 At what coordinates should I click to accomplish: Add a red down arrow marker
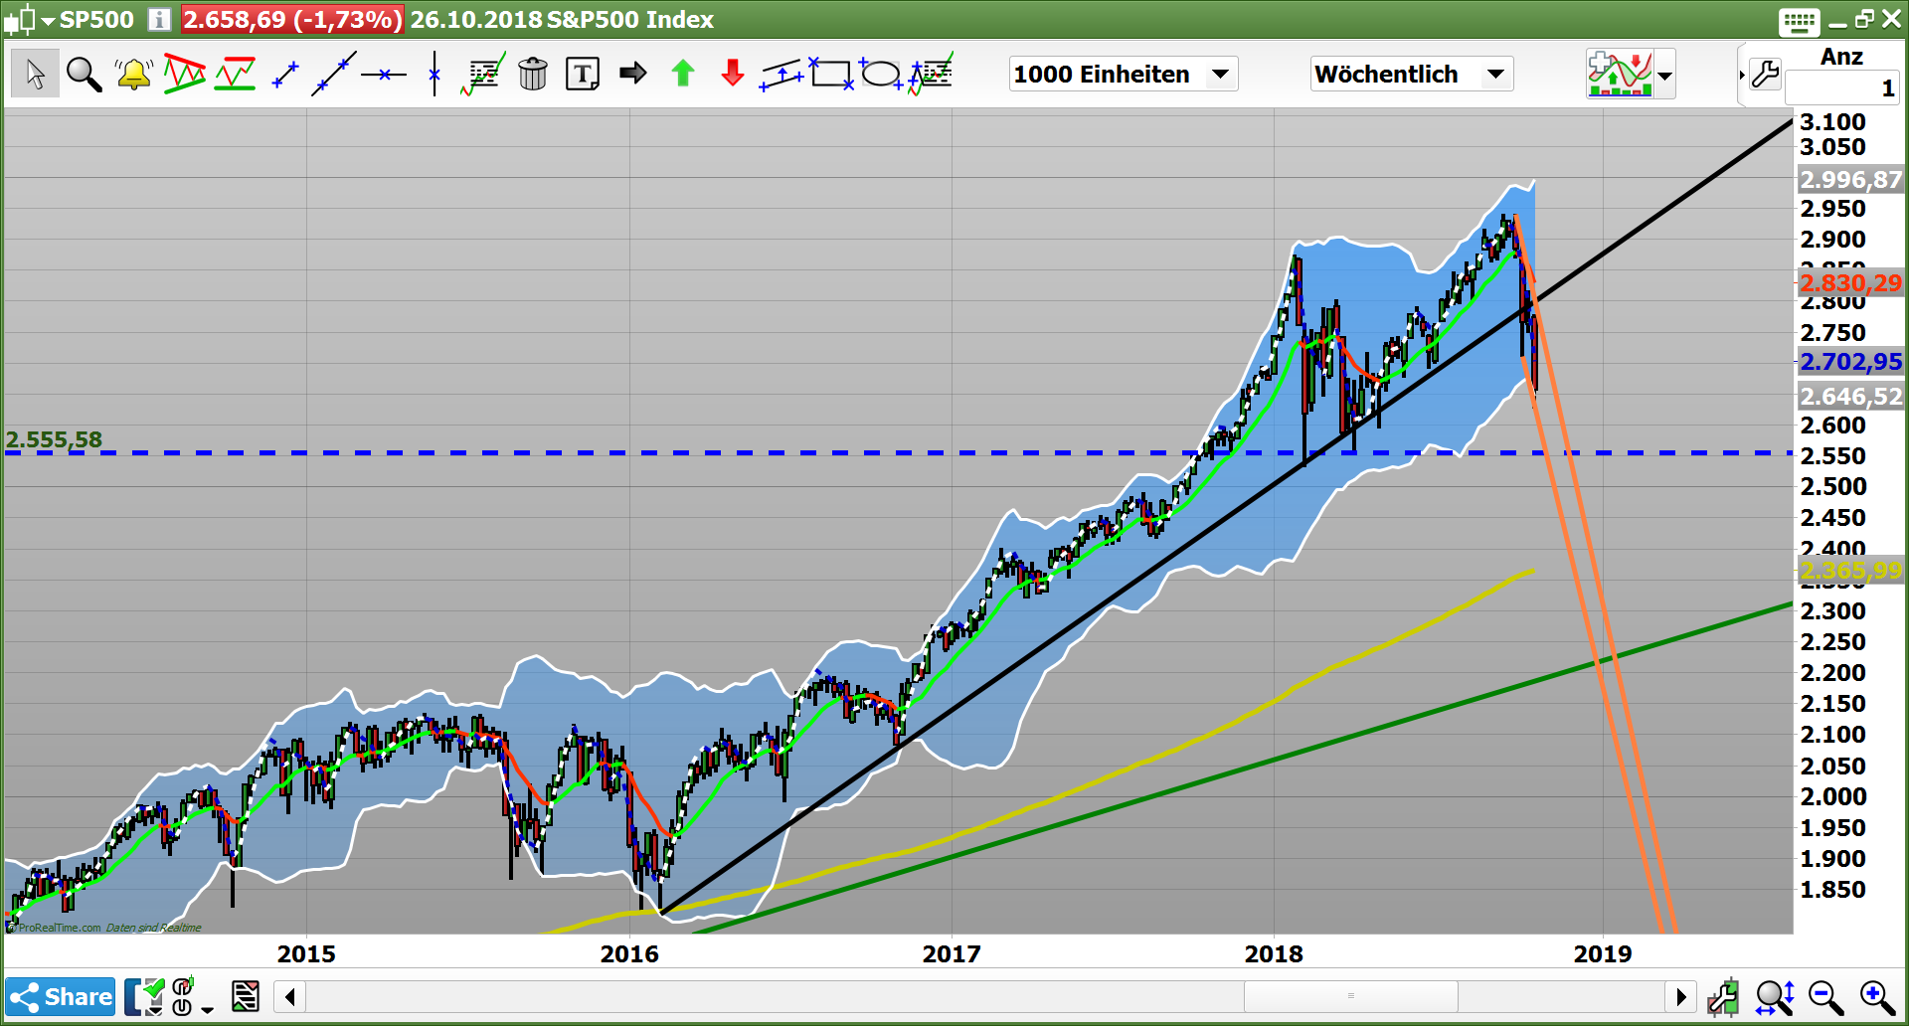733,74
